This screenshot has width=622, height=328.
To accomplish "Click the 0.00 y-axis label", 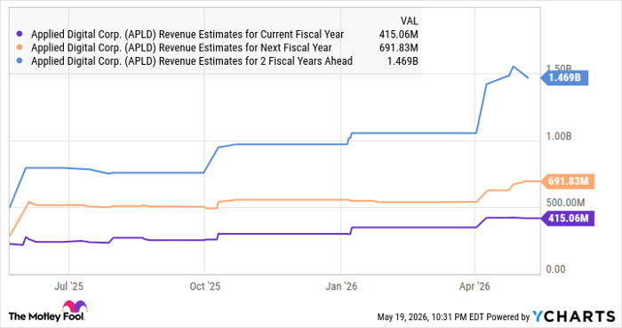I will (x=555, y=269).
